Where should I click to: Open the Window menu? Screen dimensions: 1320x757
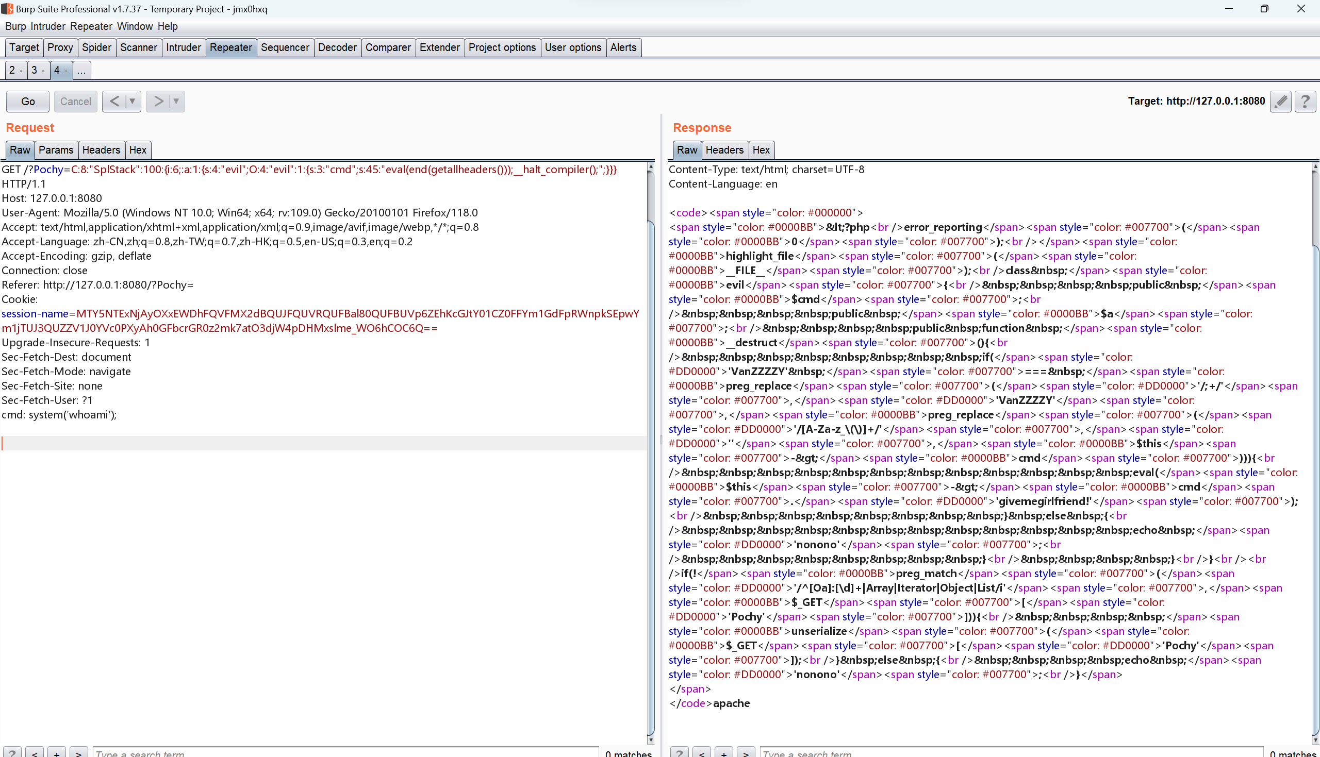(x=135, y=26)
